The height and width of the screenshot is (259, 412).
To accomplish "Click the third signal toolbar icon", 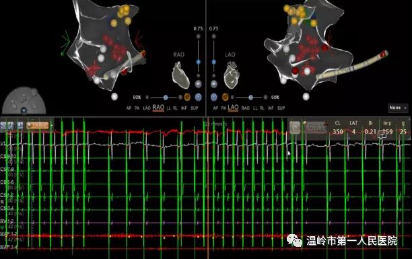I will 20,125.
